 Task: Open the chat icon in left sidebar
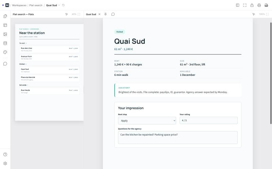coord(5,64)
